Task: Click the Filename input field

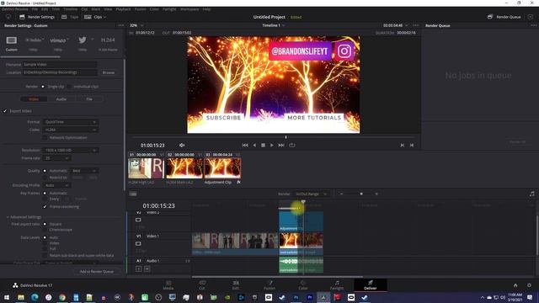Action: click(60, 65)
